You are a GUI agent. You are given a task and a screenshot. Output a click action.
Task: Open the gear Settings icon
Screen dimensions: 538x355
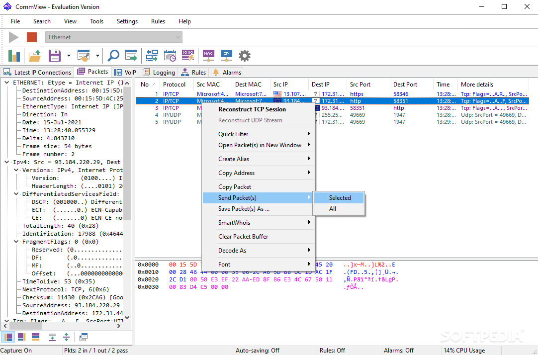click(245, 56)
